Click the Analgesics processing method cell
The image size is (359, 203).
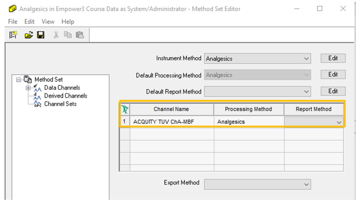click(x=249, y=122)
